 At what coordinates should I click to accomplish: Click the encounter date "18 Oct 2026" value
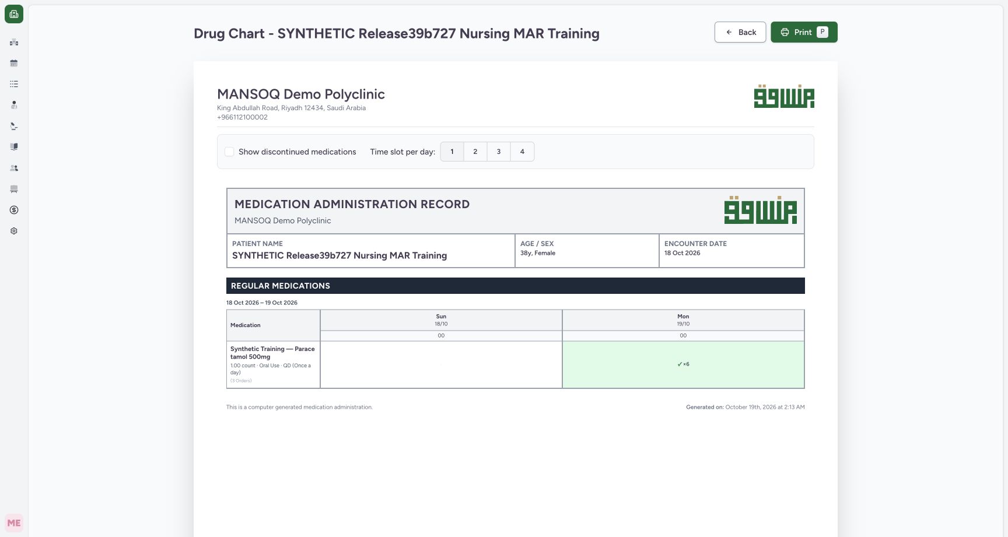click(x=682, y=253)
